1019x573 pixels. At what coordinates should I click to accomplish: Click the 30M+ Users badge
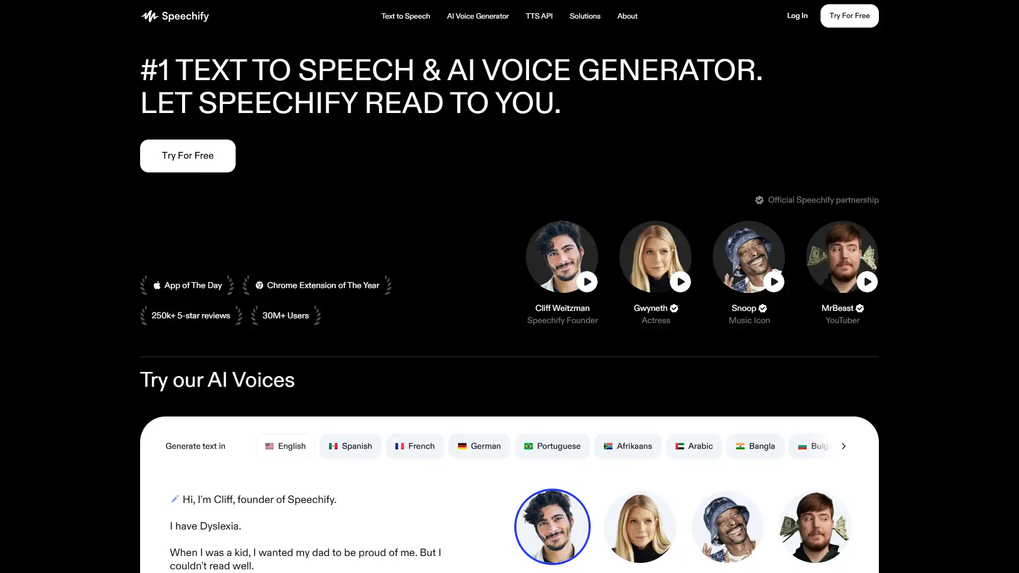point(285,315)
